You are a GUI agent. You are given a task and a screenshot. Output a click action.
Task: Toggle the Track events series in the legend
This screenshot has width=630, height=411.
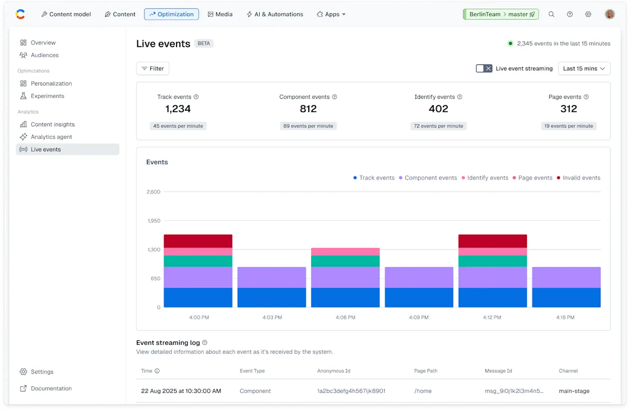coord(377,177)
